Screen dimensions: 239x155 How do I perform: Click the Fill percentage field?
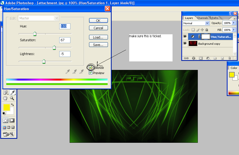coord(227,30)
